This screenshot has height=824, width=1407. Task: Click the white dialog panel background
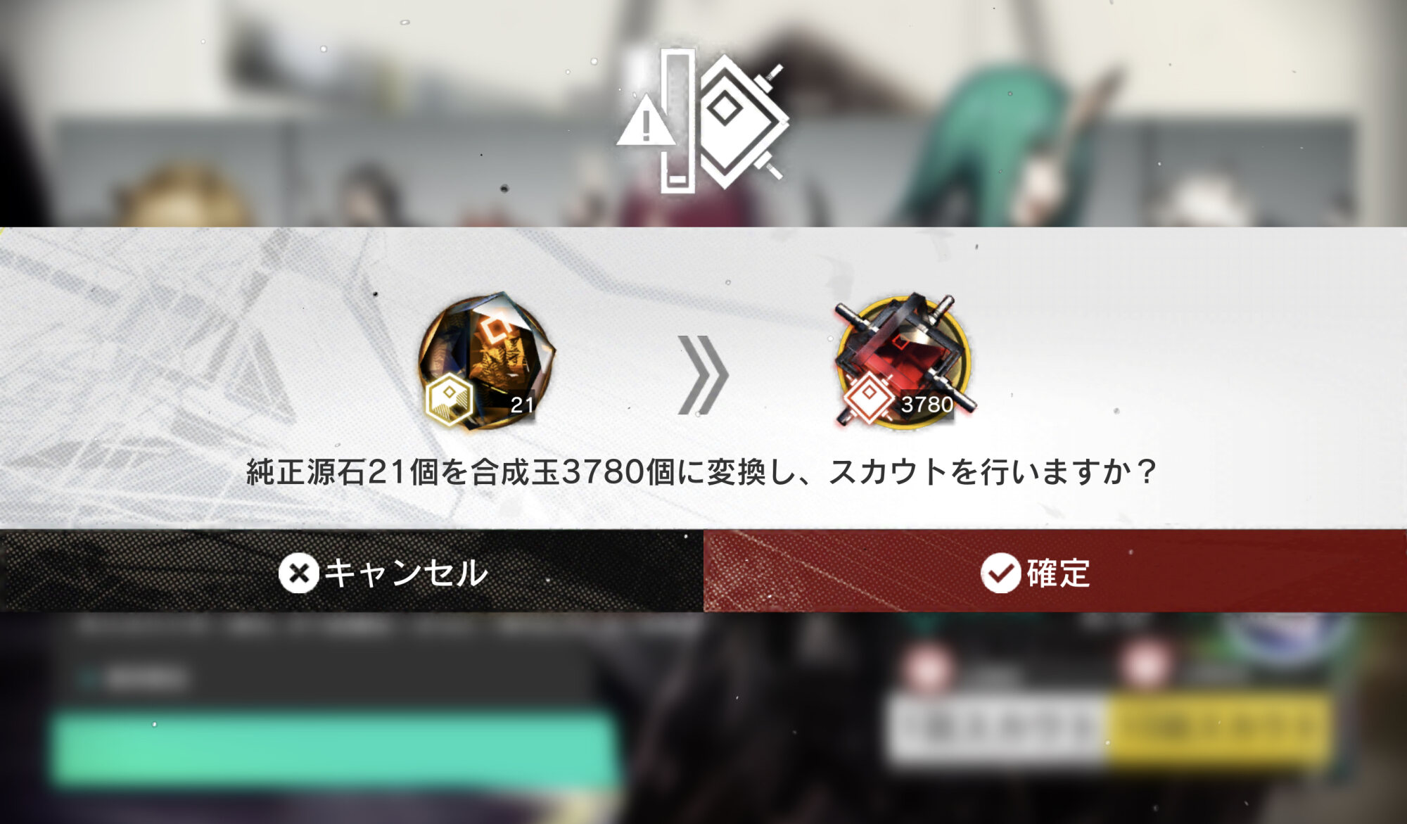pyautogui.click(x=703, y=378)
